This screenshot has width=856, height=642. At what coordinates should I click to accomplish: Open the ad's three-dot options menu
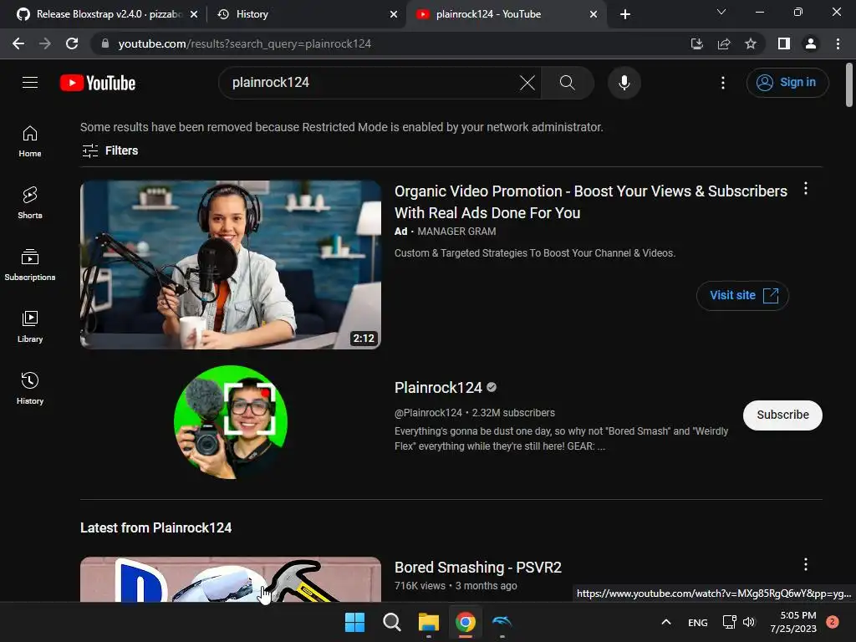click(x=806, y=189)
